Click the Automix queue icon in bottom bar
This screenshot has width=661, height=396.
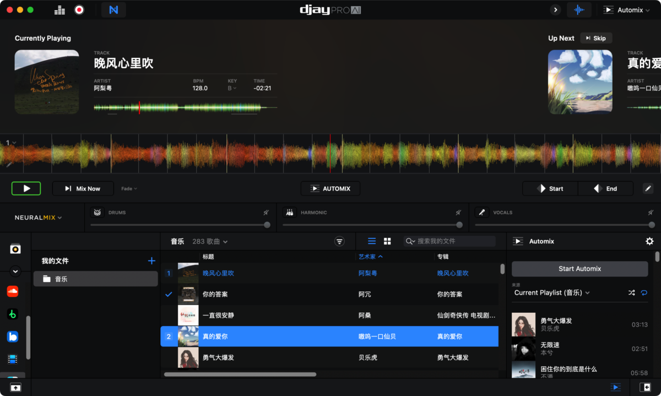[x=616, y=387]
